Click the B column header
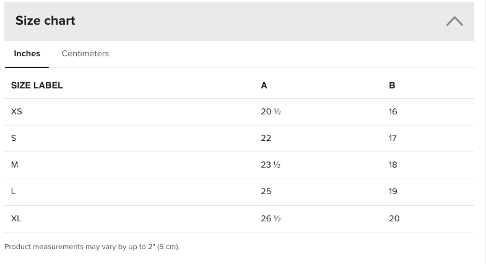486x264 pixels. coord(392,85)
